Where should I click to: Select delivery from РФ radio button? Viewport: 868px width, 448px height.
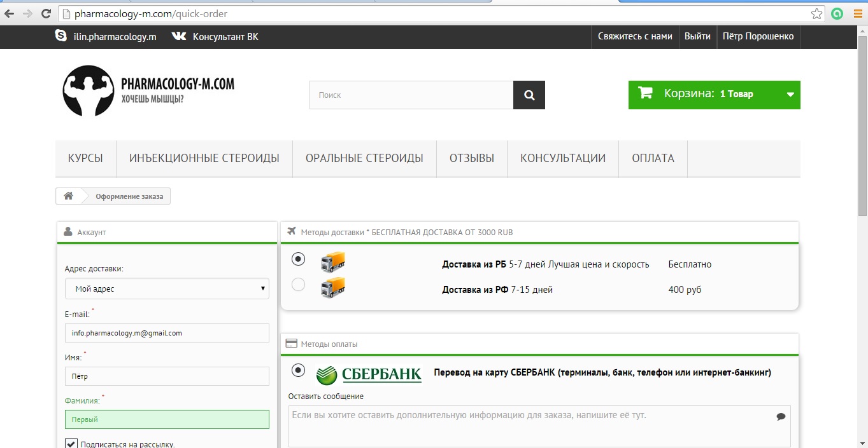pyautogui.click(x=298, y=285)
